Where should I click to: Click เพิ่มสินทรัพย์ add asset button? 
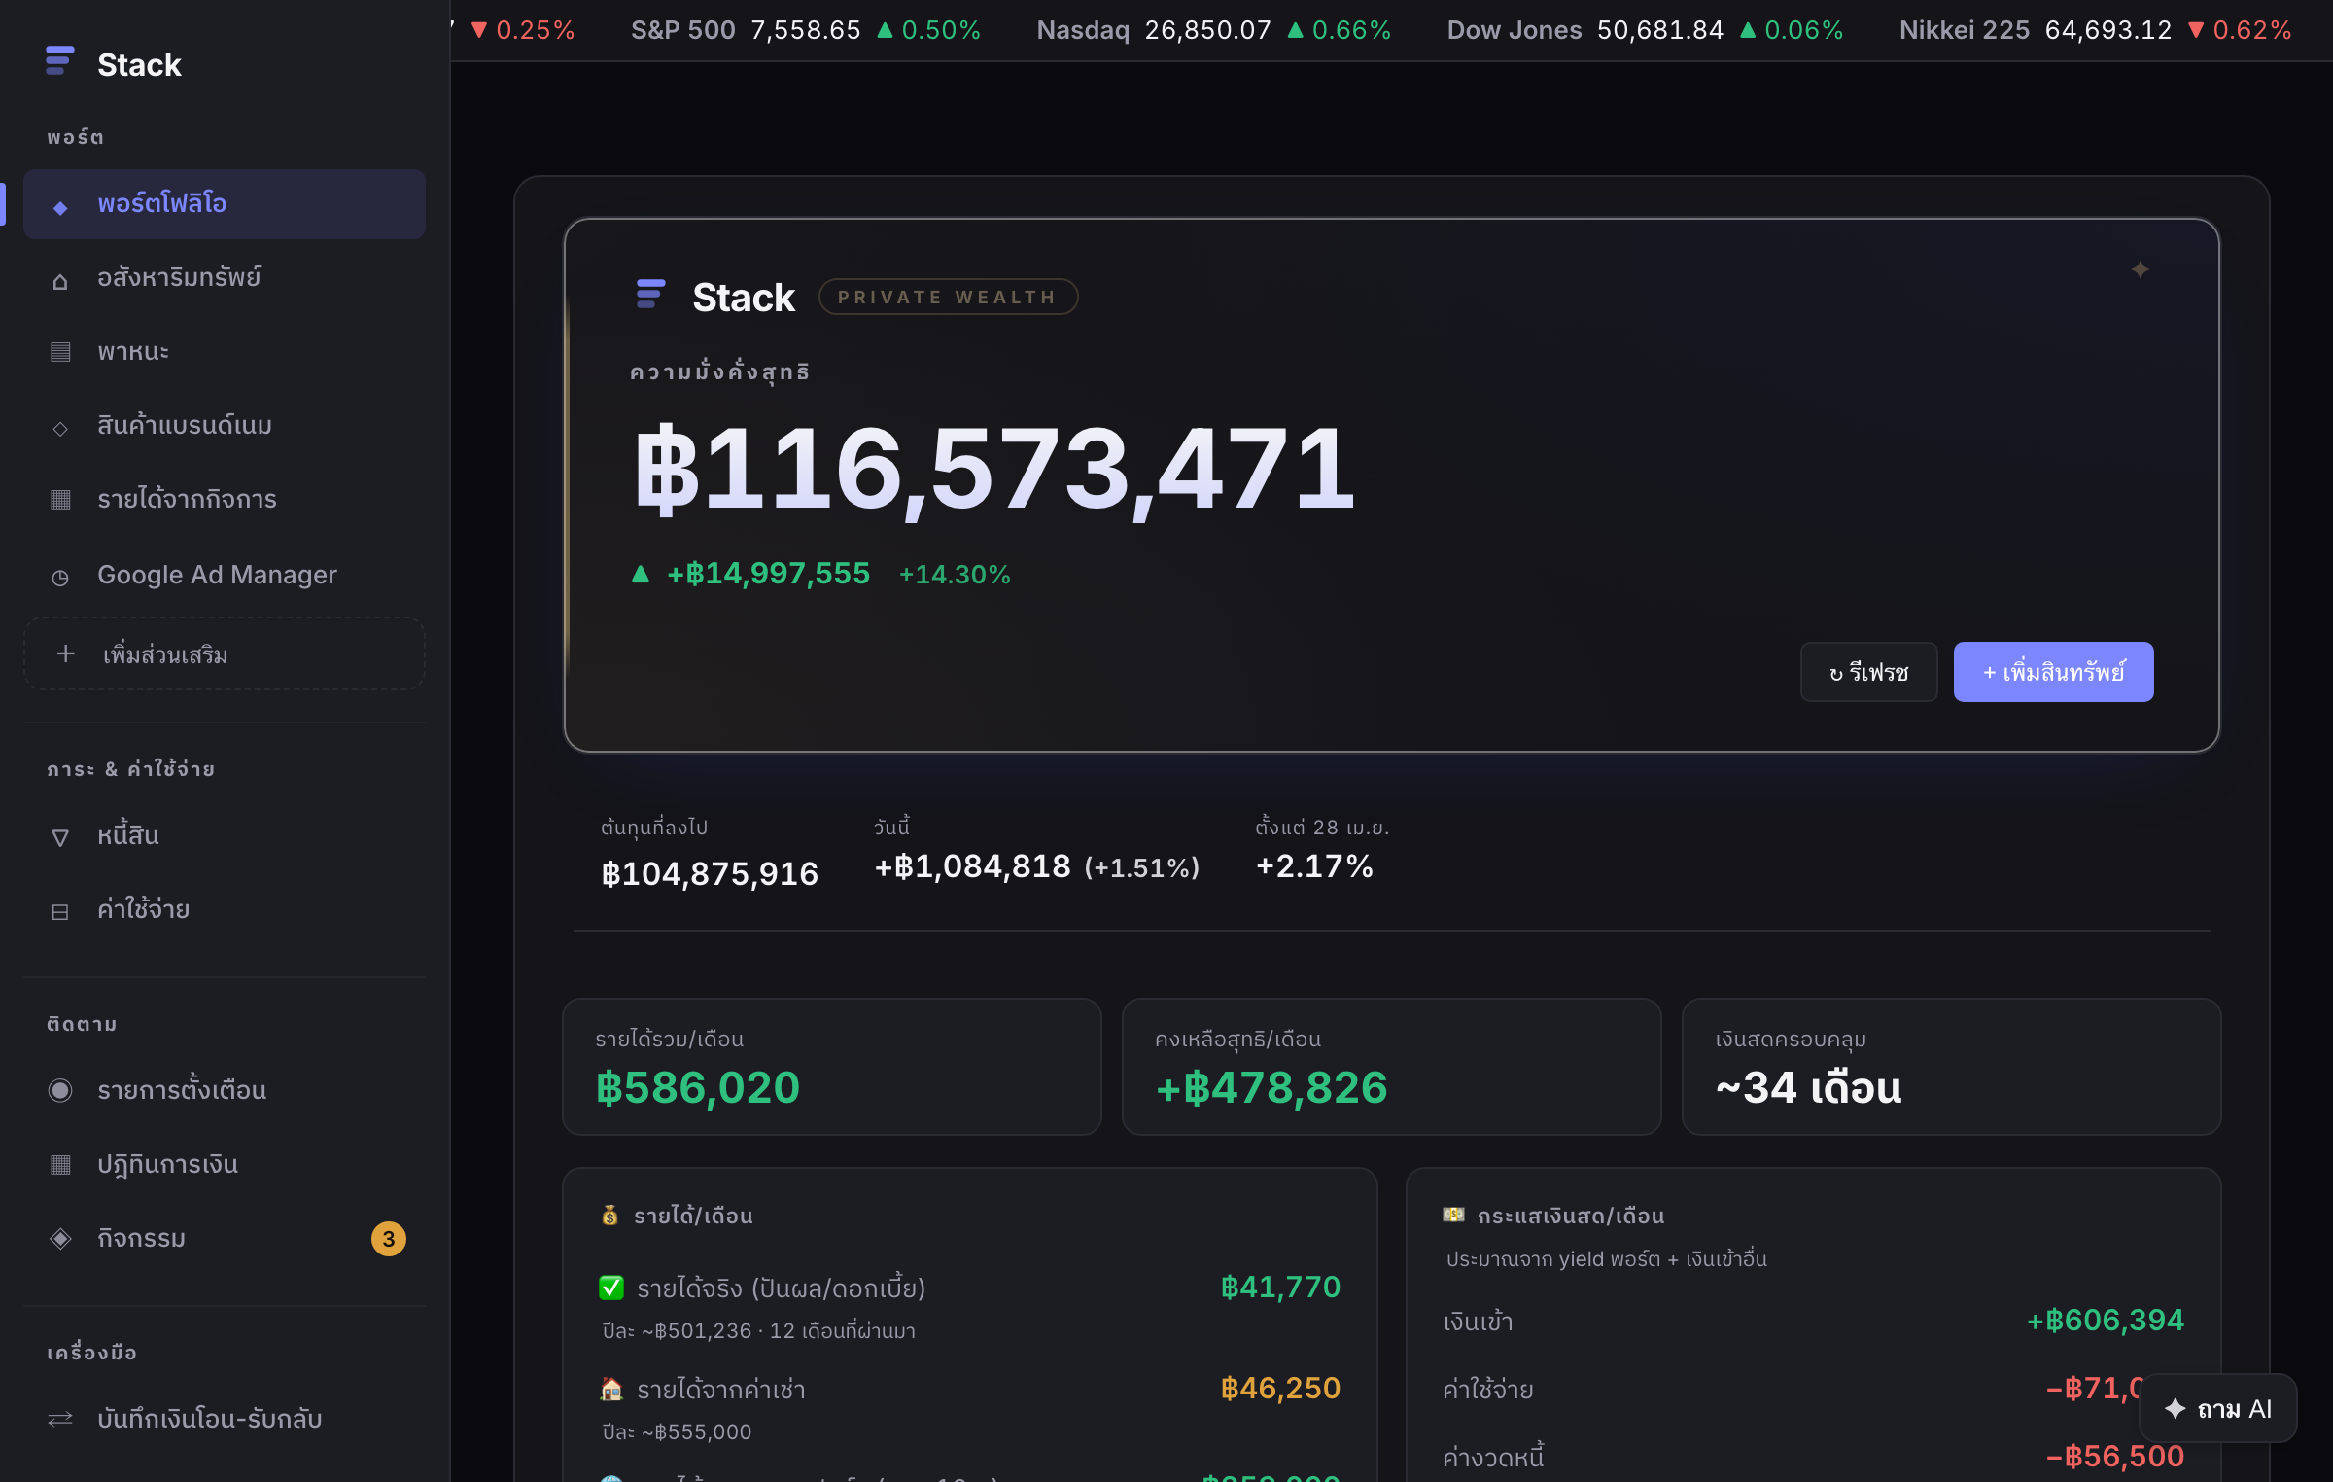[2053, 672]
